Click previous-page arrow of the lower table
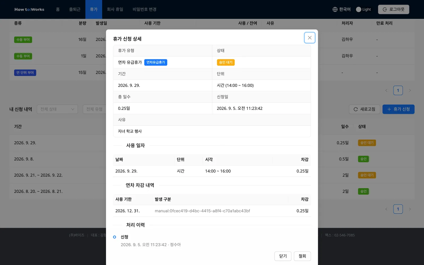The height and width of the screenshot is (265, 424). pos(386,209)
